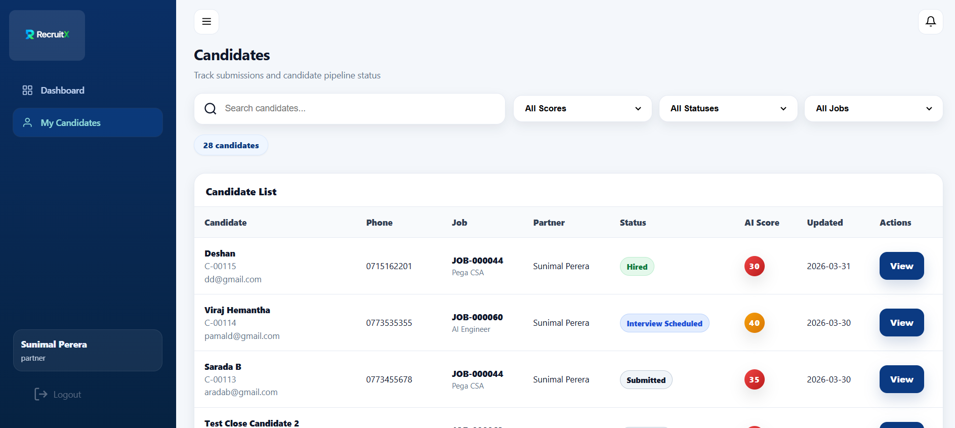
Task: Click the search magnifier icon
Action: pyautogui.click(x=211, y=109)
